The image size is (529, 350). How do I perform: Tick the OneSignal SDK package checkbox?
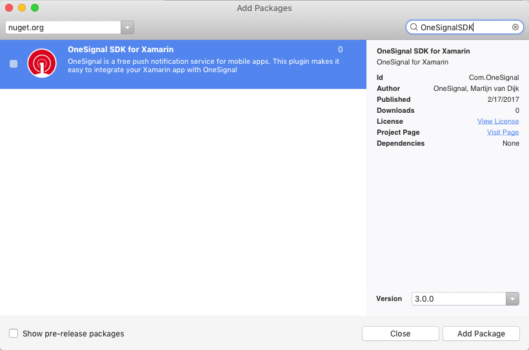14,64
